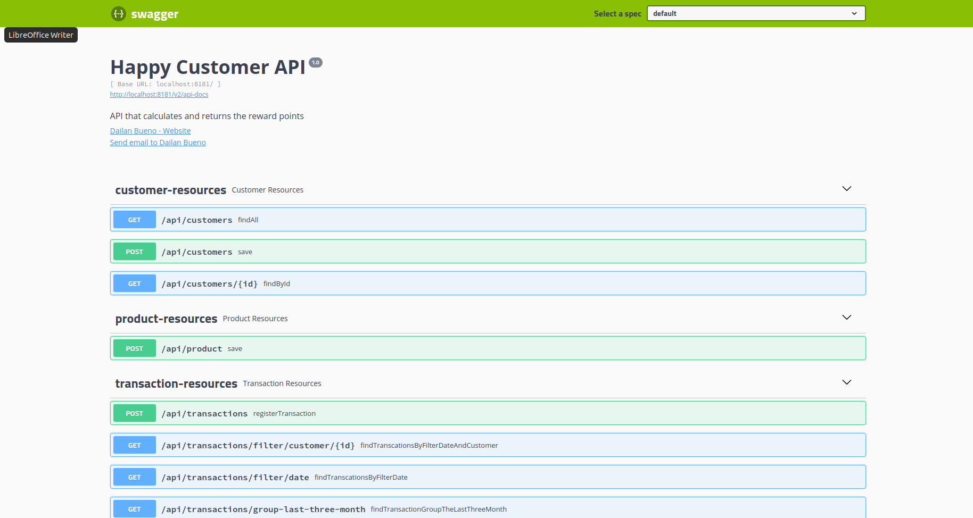Expand the registerTransaction operation row

[x=479, y=413]
